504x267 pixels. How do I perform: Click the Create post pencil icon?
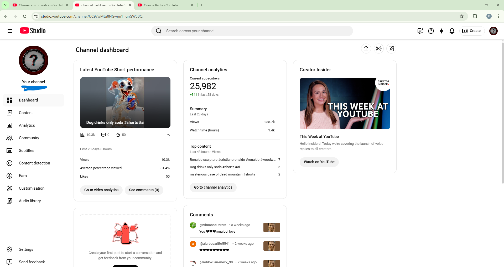pyautogui.click(x=391, y=49)
